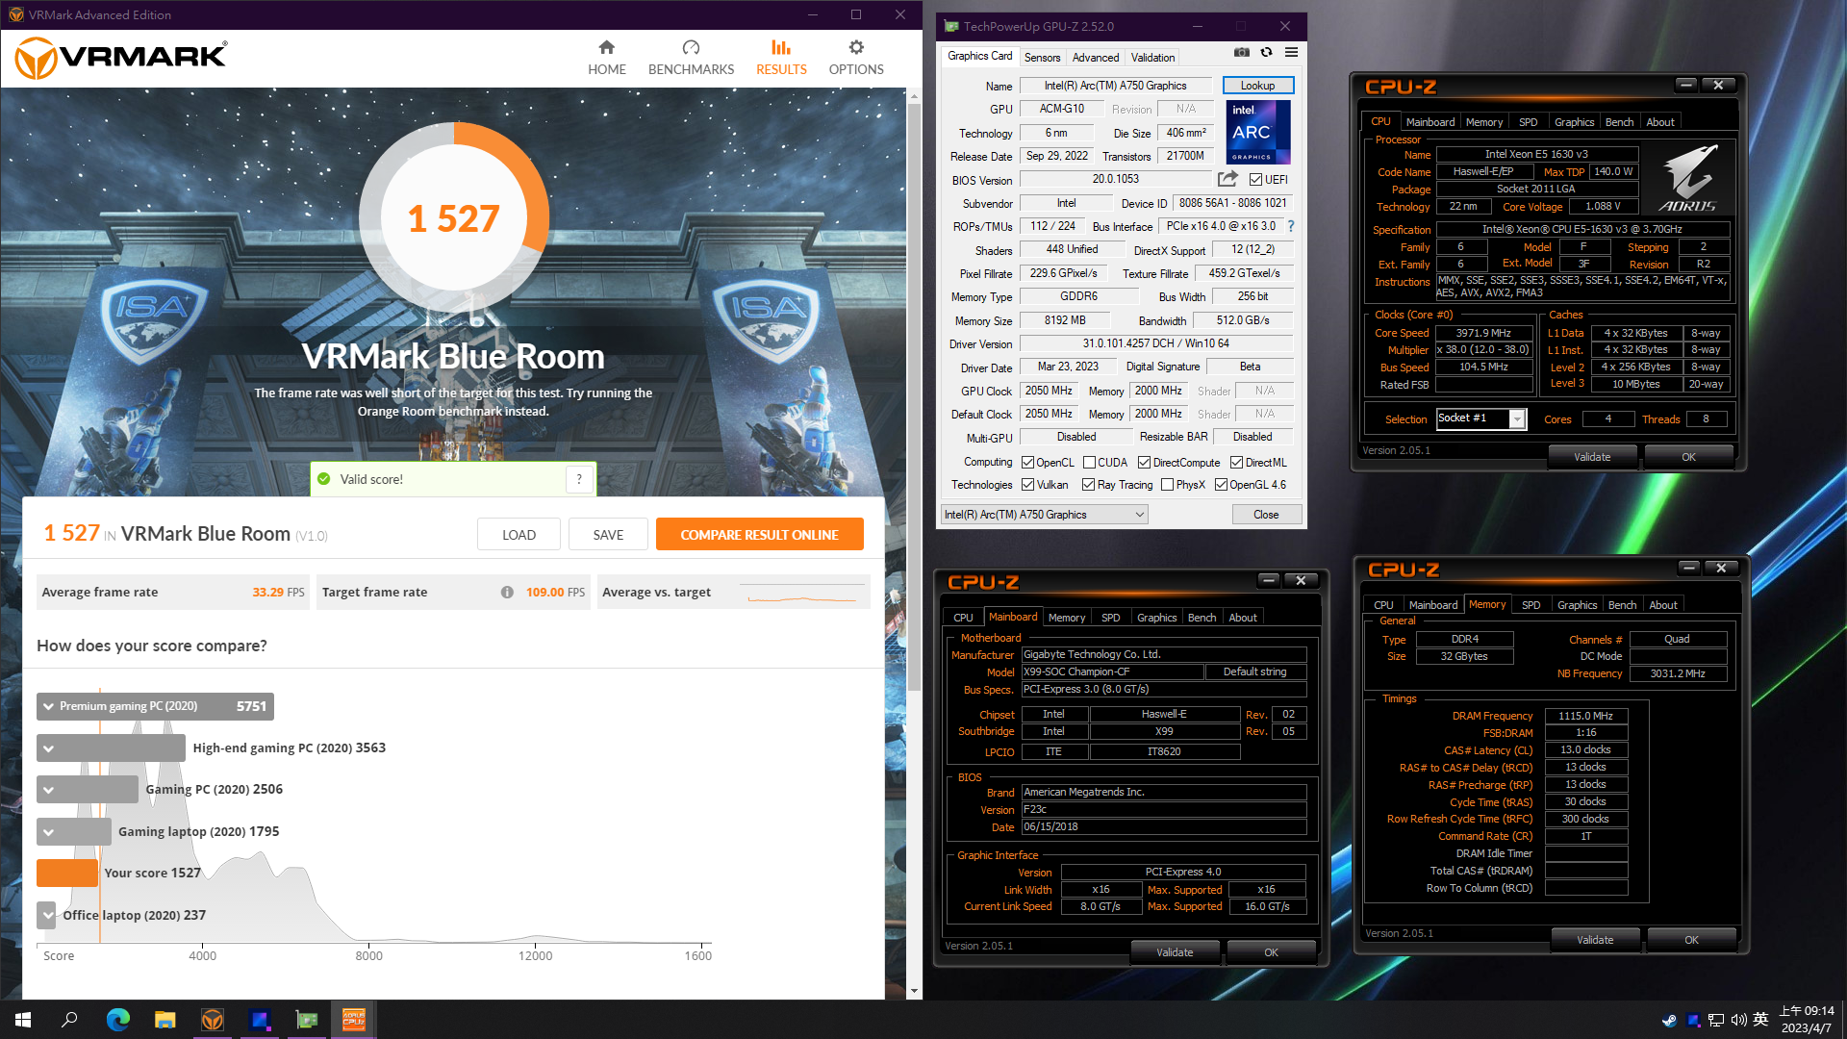1847x1039 pixels.
Task: Toggle the Ray Tracing checkbox
Action: click(x=1088, y=485)
